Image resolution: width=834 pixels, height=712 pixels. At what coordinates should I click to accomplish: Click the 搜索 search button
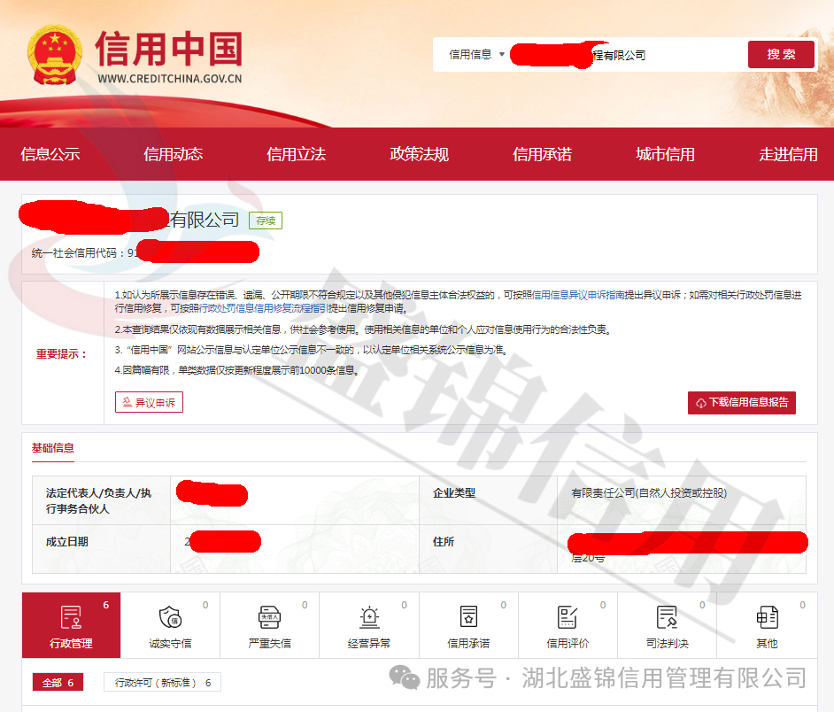pos(780,54)
